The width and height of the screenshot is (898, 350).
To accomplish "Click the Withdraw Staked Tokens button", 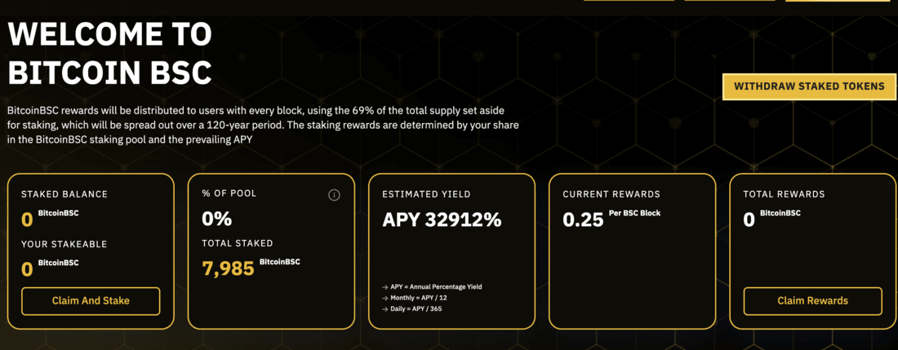I will [x=809, y=87].
